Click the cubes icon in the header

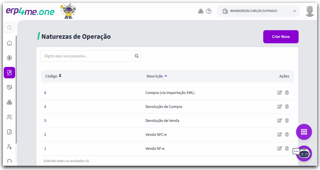(201, 11)
